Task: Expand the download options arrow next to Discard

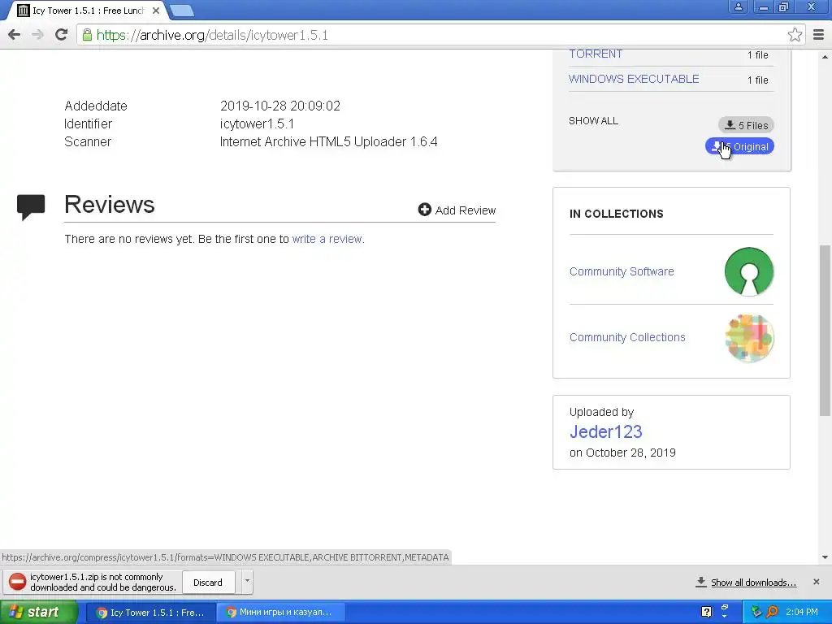Action: click(247, 582)
